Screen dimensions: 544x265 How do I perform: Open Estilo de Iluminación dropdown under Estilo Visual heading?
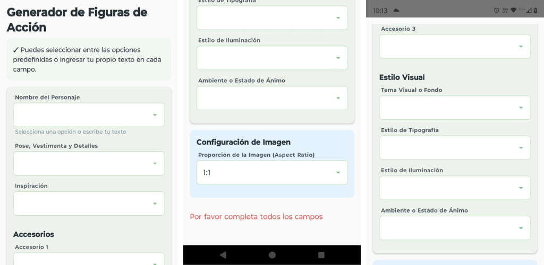pyautogui.click(x=455, y=188)
